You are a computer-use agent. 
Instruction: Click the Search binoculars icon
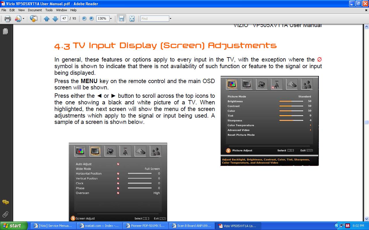pyautogui.click(x=34, y=19)
